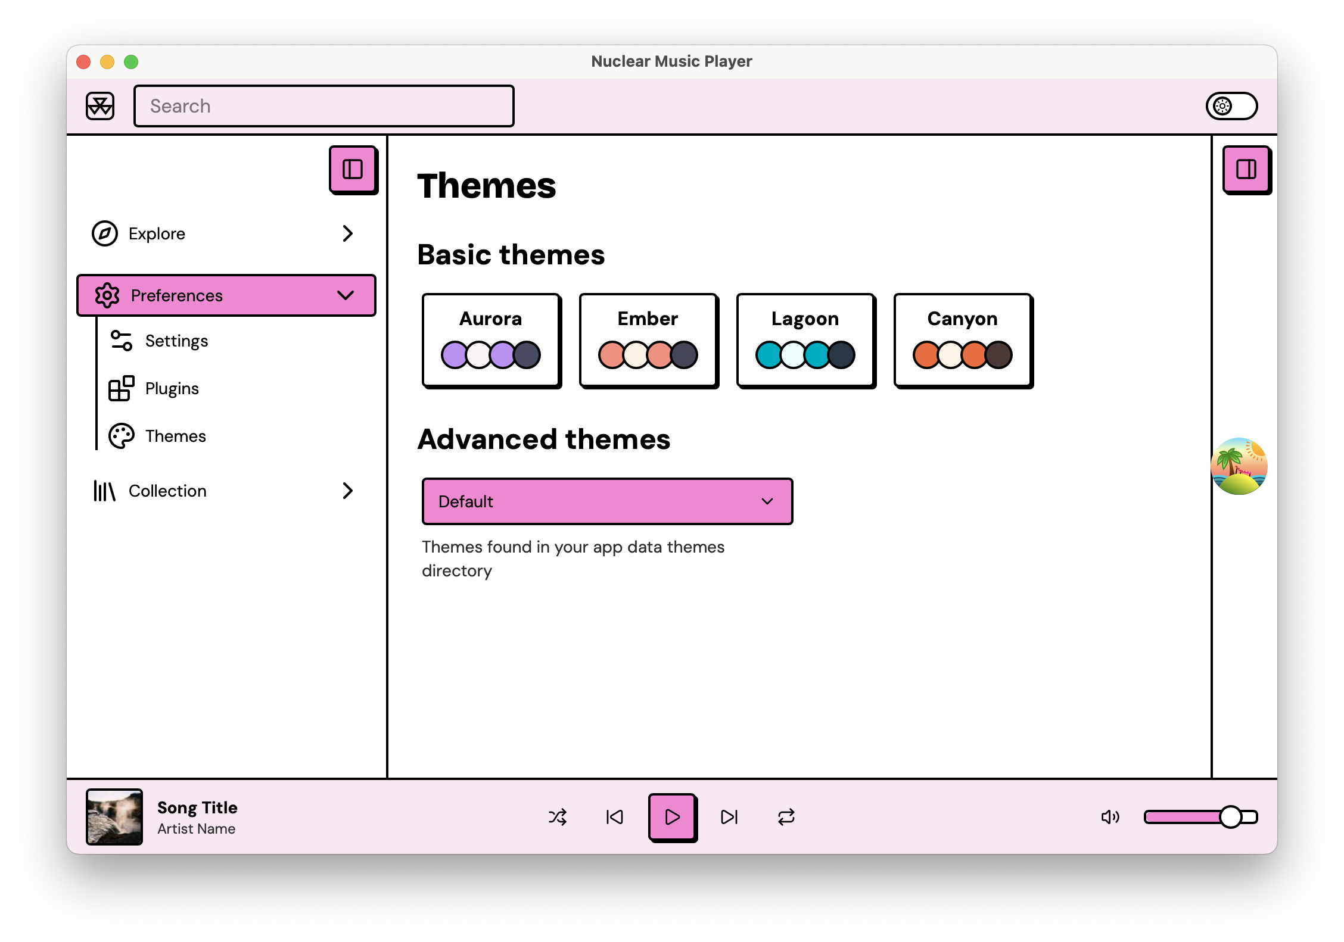Click the Settings sliders icon
This screenshot has height=942, width=1344.
122,341
